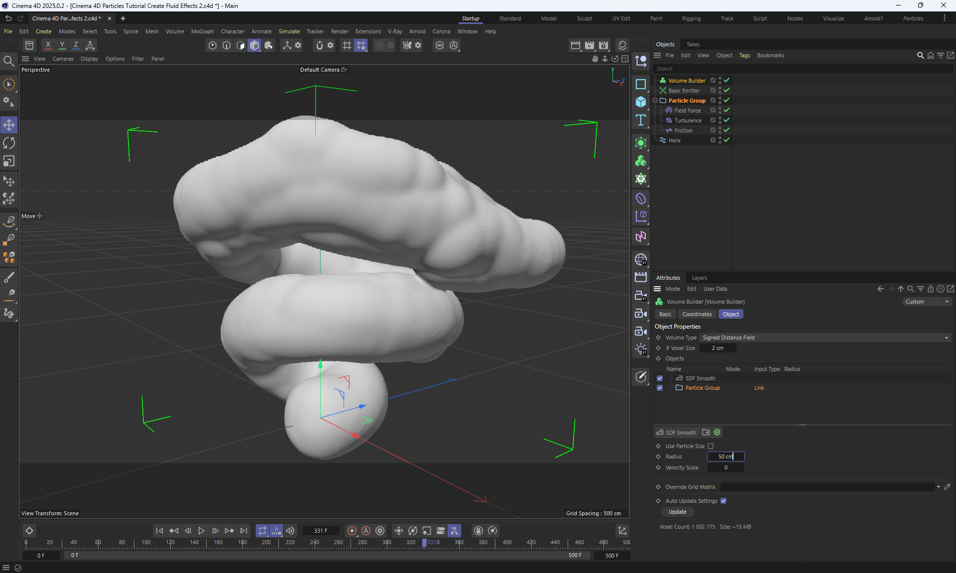Screen dimensions: 956x573
Task: Click the X axis lock icon
Action: click(x=48, y=45)
